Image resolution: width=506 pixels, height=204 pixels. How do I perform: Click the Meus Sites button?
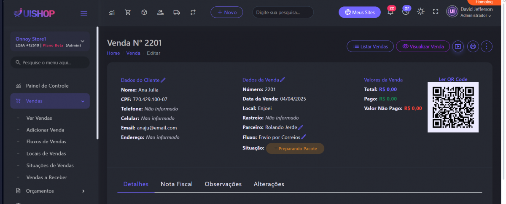[x=359, y=12]
